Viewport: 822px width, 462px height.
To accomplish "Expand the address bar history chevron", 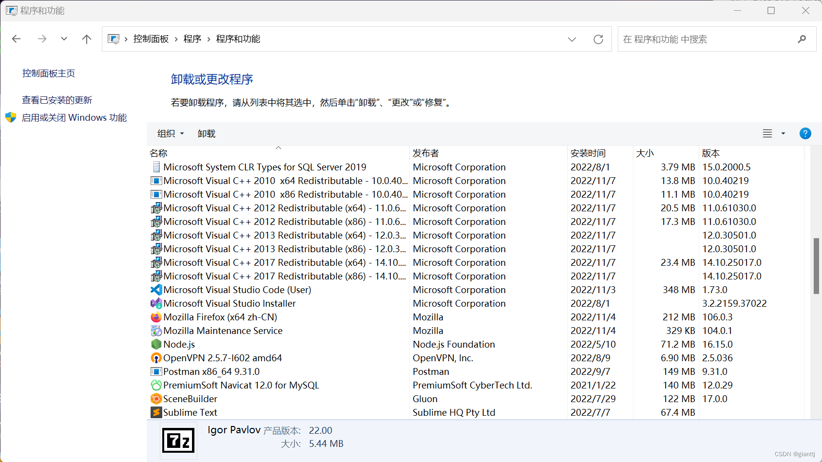I will click(x=572, y=39).
